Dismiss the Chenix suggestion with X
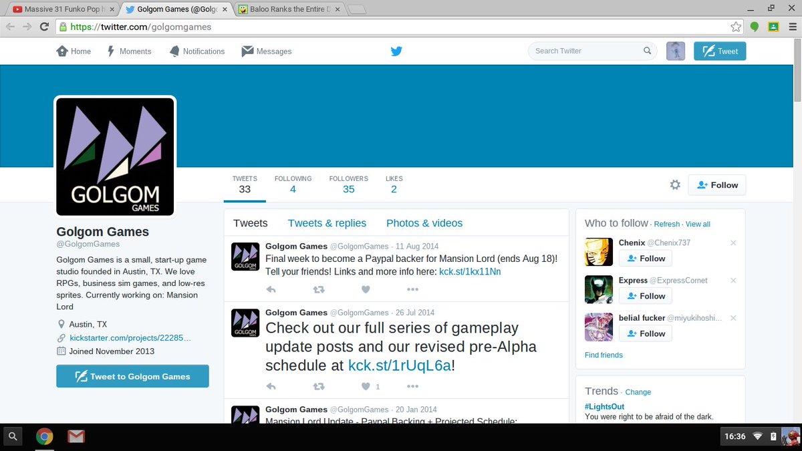The image size is (802, 451). (x=733, y=243)
